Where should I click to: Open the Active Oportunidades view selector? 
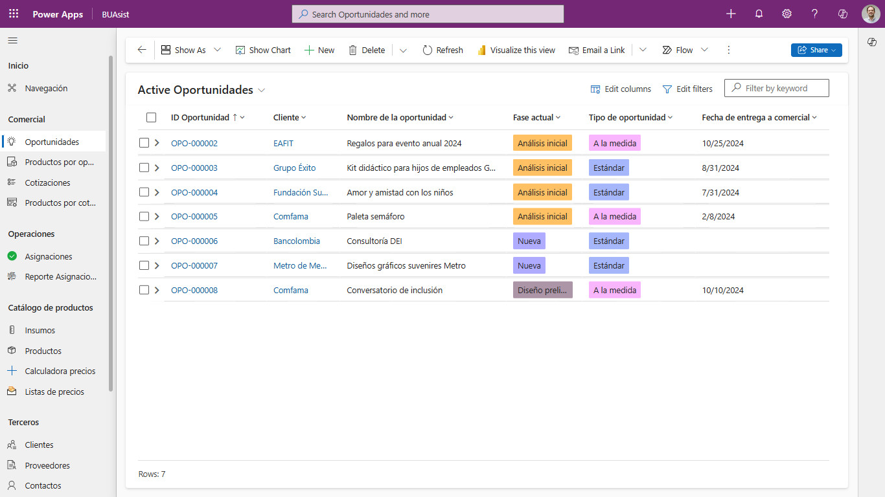point(201,90)
